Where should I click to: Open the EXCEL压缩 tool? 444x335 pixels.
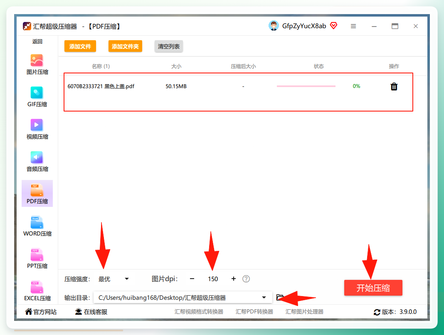point(37,291)
